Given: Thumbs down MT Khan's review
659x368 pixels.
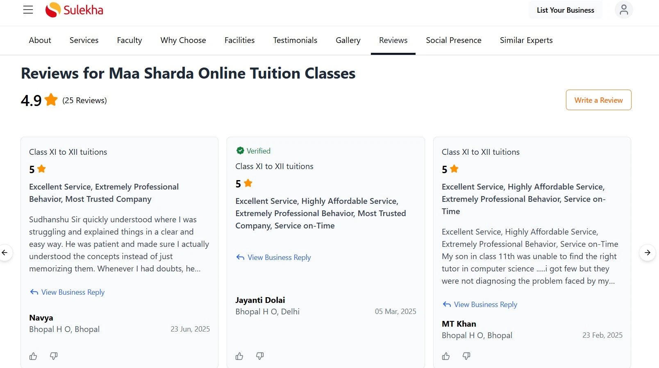Looking at the screenshot, I should tap(466, 356).
